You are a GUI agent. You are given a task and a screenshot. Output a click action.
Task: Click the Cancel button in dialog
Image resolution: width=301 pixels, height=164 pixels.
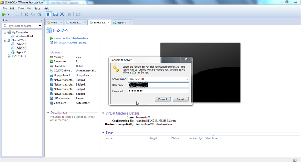pos(180,99)
